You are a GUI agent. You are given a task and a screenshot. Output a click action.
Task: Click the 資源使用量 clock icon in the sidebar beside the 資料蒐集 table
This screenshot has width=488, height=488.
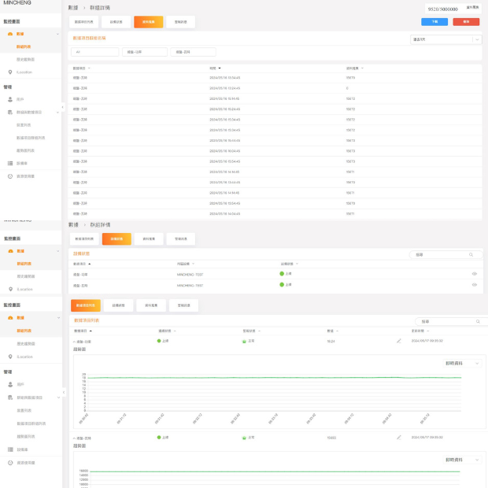click(x=10, y=176)
